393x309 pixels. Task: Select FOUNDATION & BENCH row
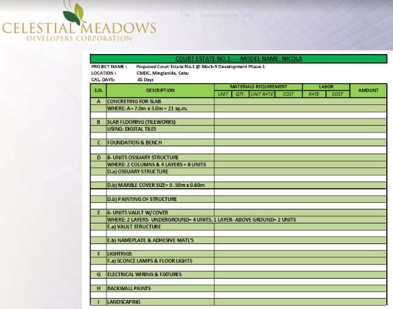[x=238, y=143]
